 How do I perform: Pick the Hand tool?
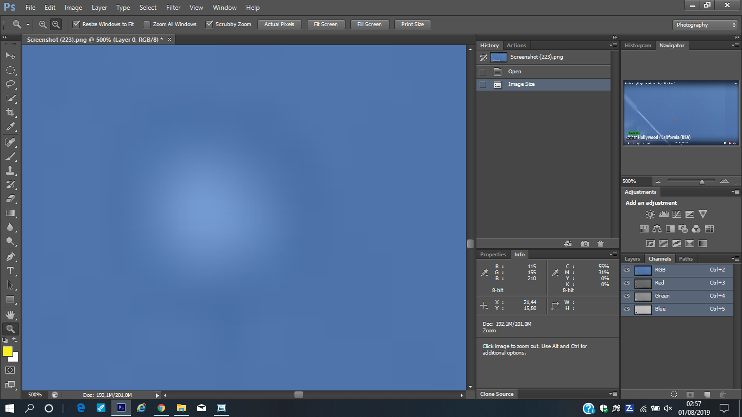10,314
